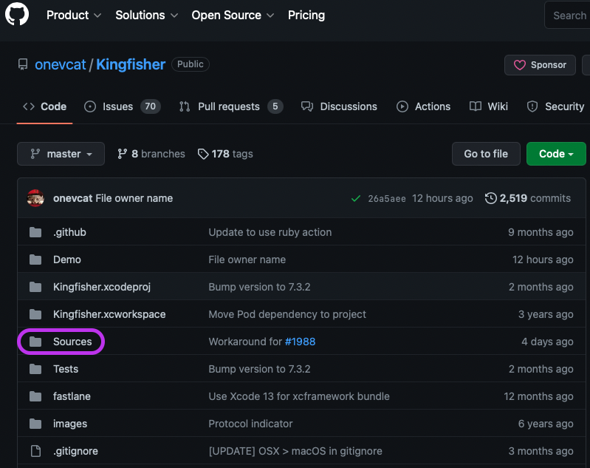Click the Actions play circle icon

coord(402,106)
